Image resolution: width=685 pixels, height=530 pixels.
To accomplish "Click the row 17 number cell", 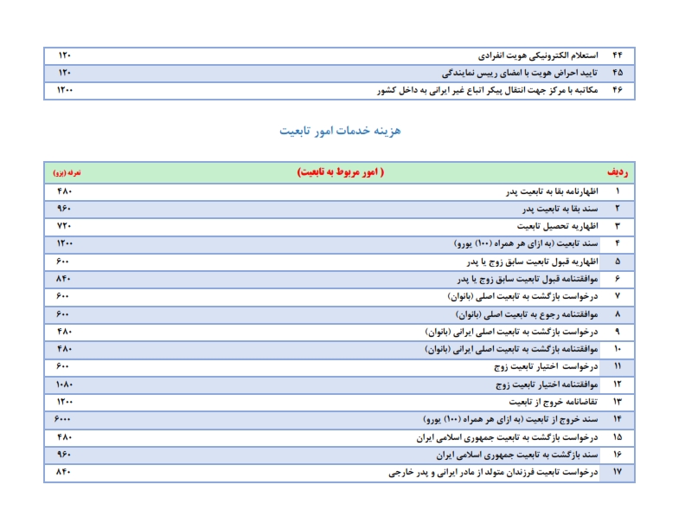I will click(618, 472).
